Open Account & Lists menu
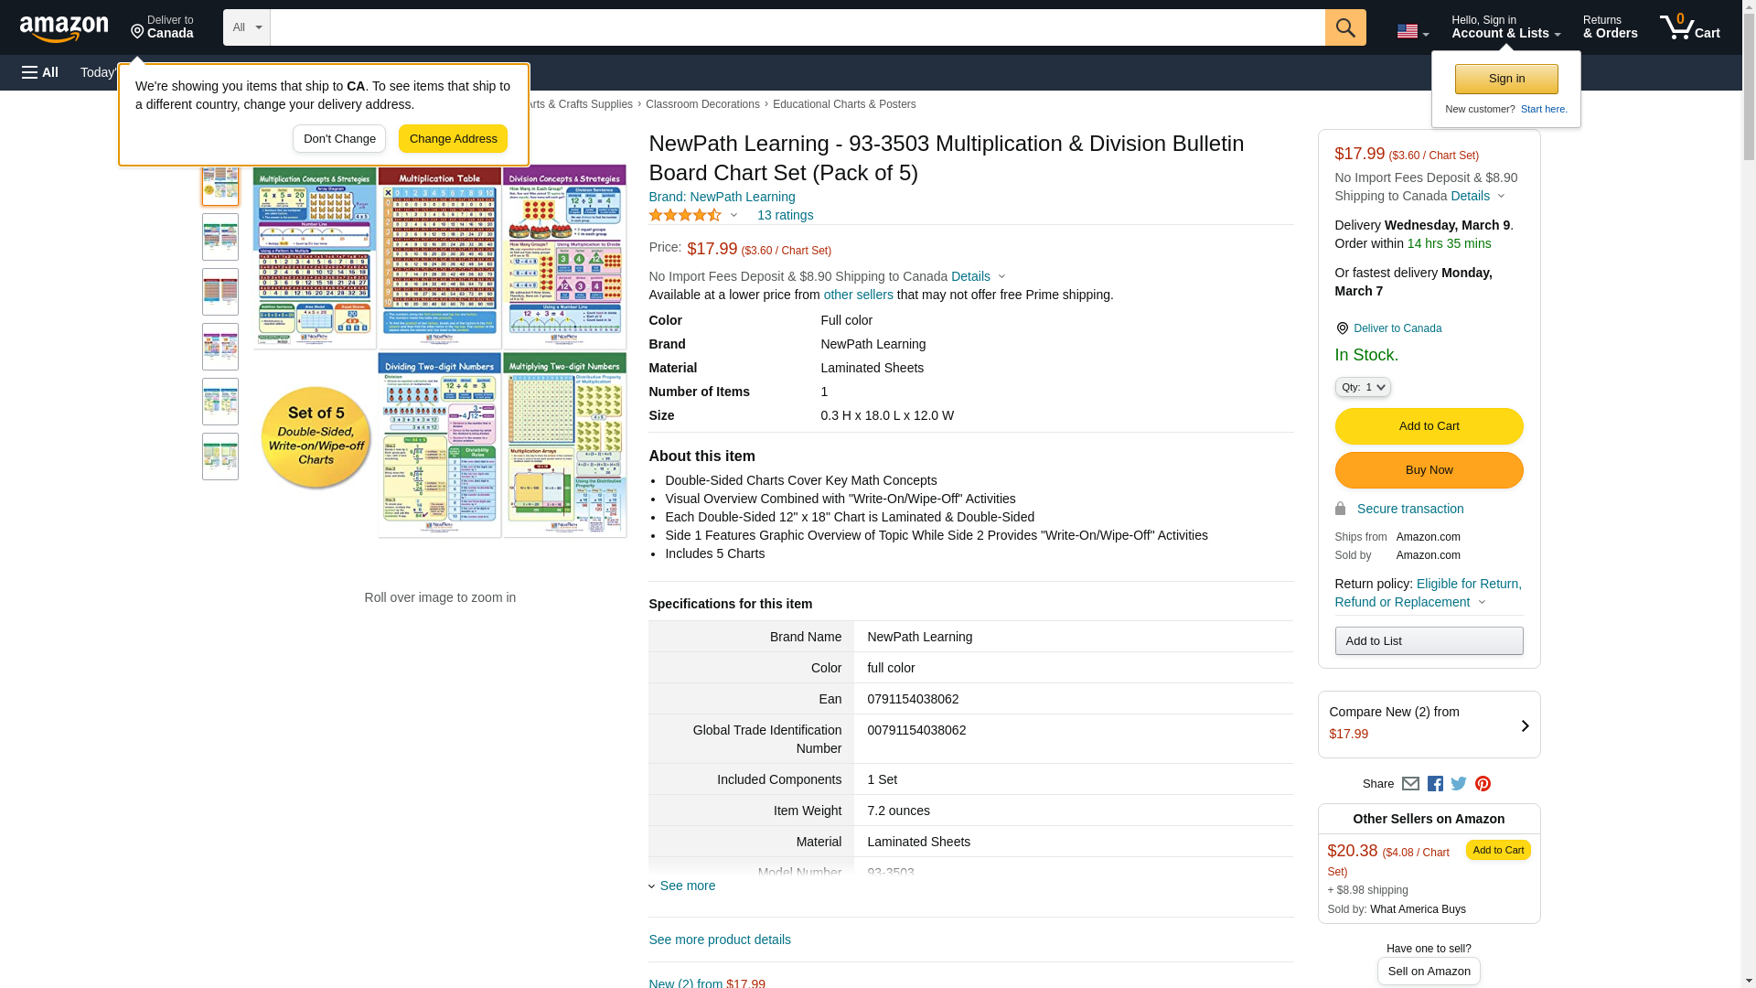The image size is (1756, 988). pyautogui.click(x=1505, y=27)
